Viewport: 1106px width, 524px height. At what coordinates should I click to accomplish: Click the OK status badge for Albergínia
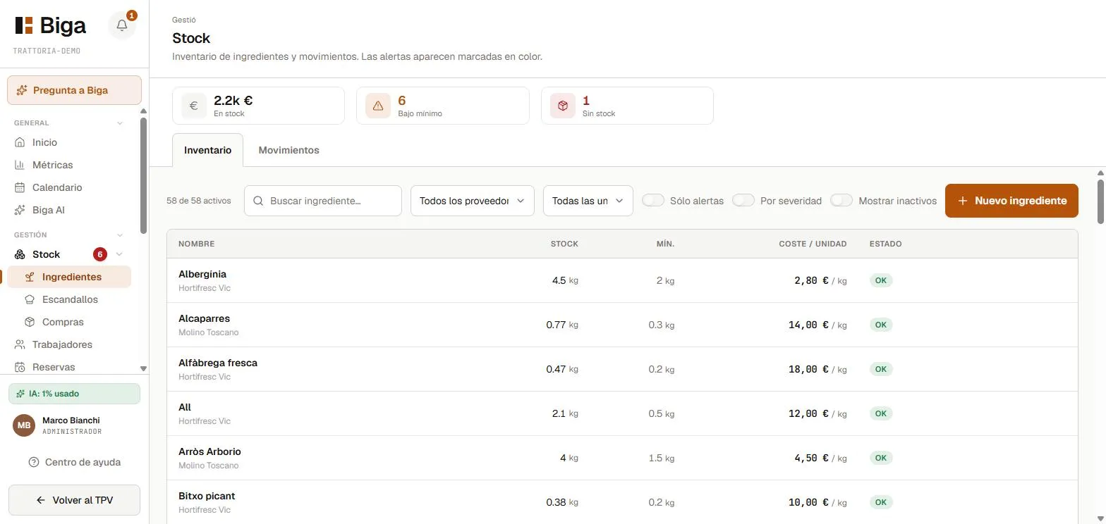[881, 280]
